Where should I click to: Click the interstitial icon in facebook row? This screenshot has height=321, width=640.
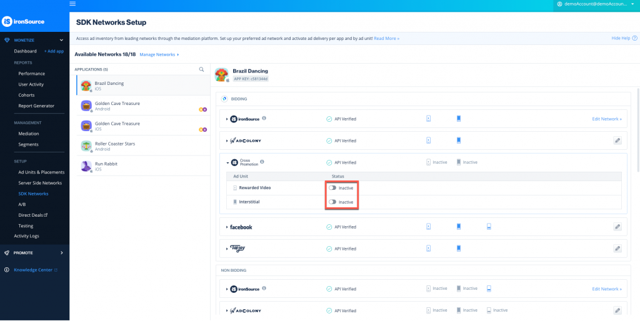click(x=459, y=226)
